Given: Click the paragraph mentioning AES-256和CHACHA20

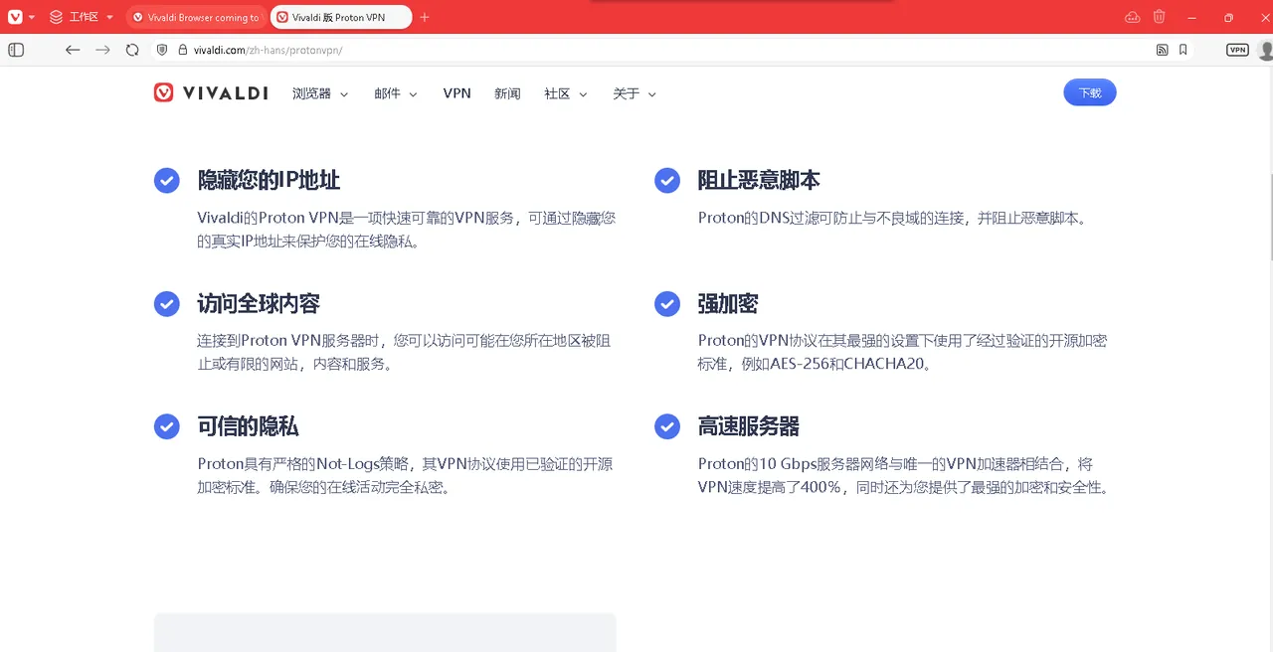Looking at the screenshot, I should [x=902, y=352].
